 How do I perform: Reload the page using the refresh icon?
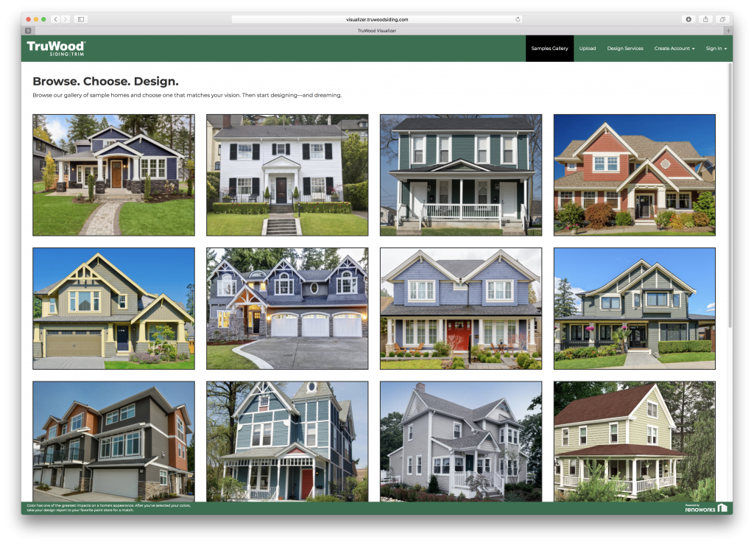click(518, 19)
